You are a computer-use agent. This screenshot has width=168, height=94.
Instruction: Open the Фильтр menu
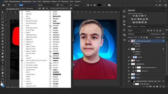[x=54, y=2]
